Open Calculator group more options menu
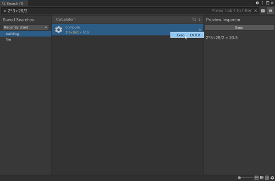 click(200, 19)
